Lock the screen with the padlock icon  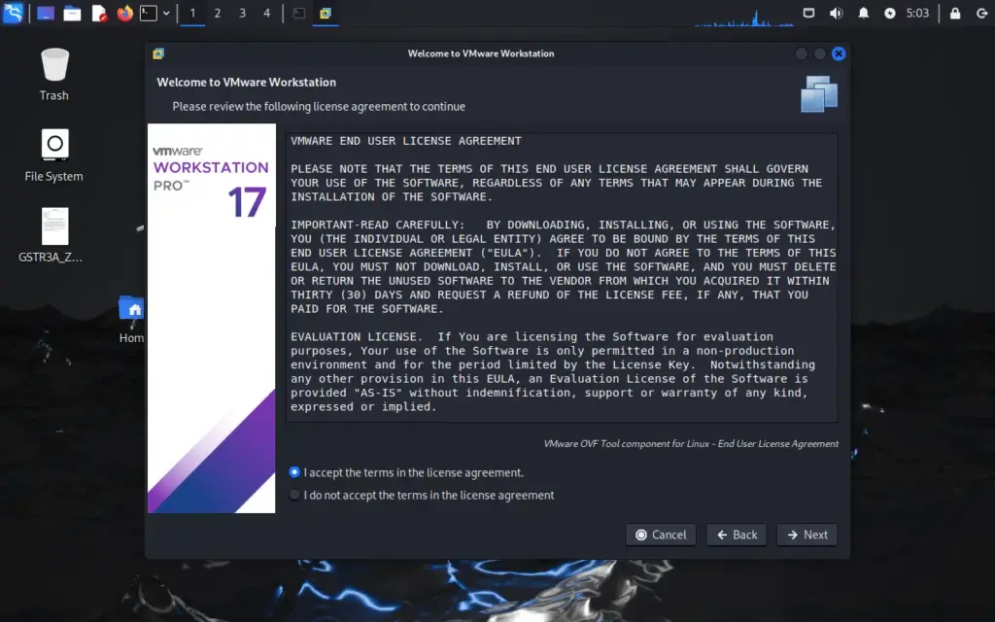(x=955, y=14)
